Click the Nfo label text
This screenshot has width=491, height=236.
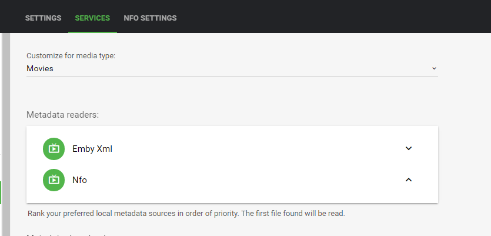pos(79,180)
